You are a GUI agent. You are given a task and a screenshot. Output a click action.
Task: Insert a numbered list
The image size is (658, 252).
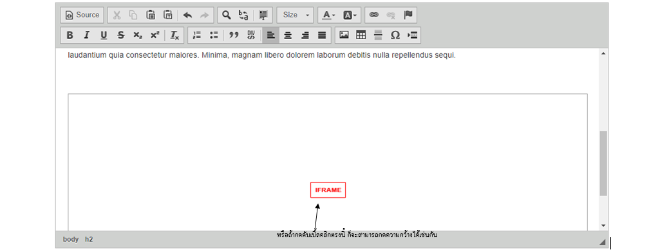197,35
